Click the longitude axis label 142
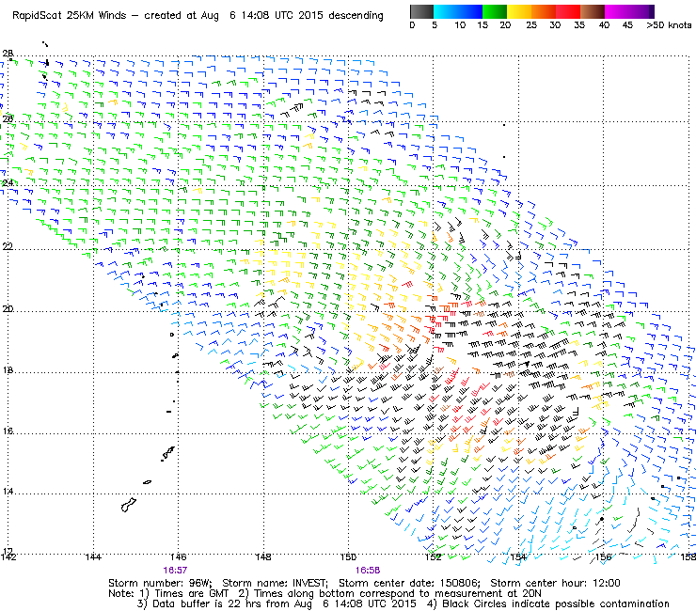Screen dimensions: 696x611 (x=8, y=556)
